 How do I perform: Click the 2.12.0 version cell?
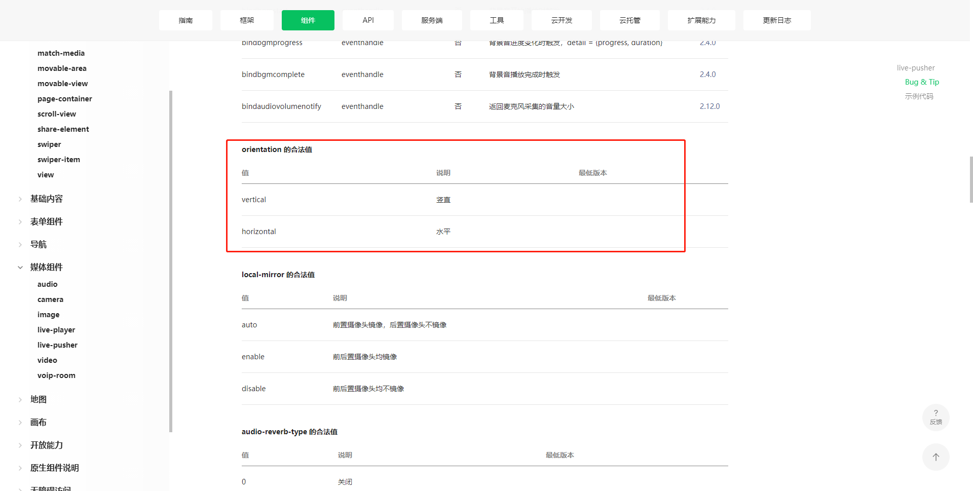[709, 106]
